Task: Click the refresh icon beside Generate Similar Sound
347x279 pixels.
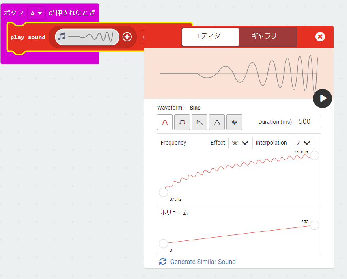Action: [163, 262]
